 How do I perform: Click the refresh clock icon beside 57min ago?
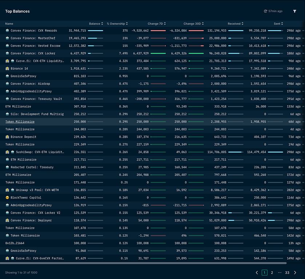tap(266, 11)
